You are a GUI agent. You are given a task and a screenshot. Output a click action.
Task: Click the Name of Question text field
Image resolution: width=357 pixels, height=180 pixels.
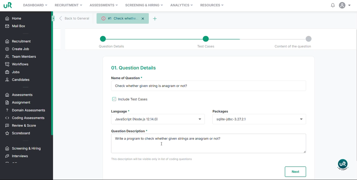[208, 86]
